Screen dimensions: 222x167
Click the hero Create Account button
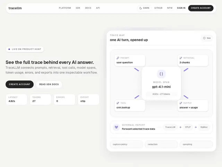pos(19,84)
